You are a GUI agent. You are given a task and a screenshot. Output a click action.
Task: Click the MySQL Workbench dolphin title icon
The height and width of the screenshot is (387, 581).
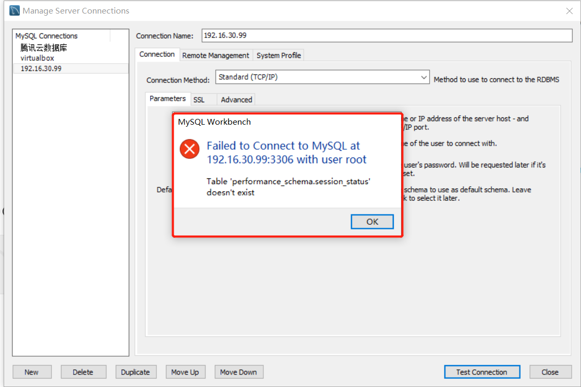tap(15, 10)
